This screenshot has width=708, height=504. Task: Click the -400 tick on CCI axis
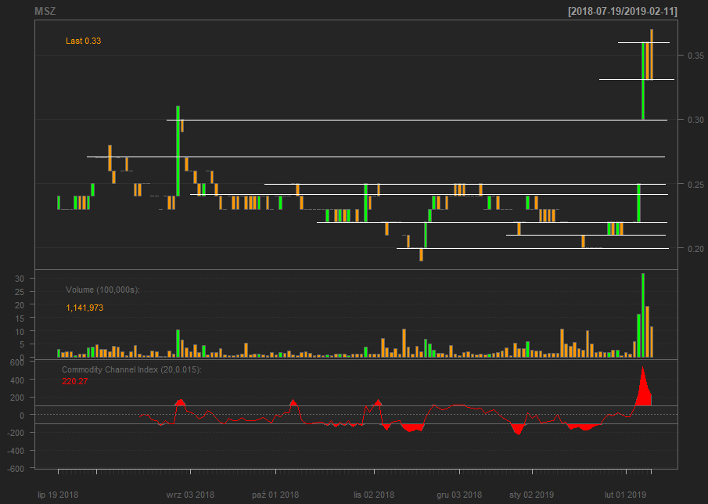pyautogui.click(x=16, y=451)
